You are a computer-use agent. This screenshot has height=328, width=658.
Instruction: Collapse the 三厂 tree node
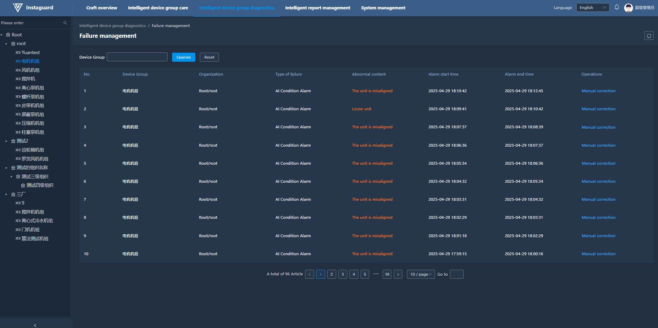click(6, 195)
